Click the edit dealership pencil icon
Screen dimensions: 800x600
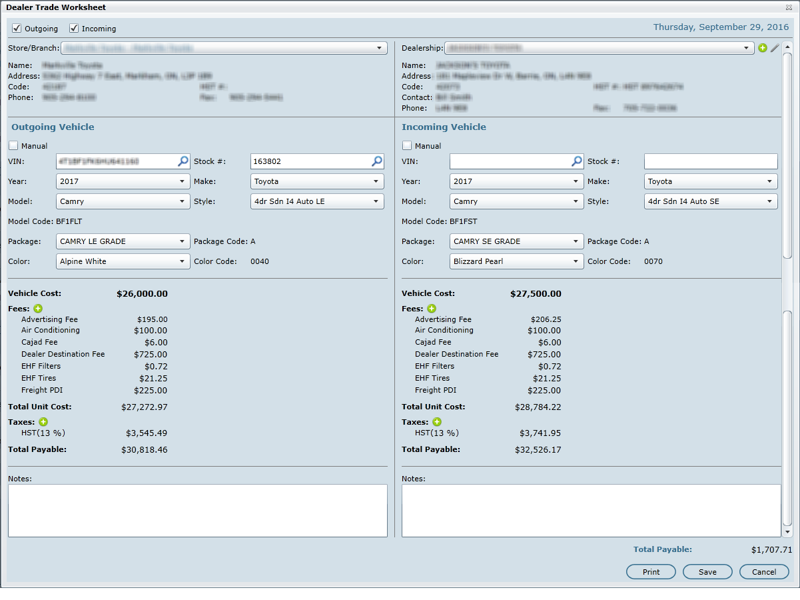(775, 48)
